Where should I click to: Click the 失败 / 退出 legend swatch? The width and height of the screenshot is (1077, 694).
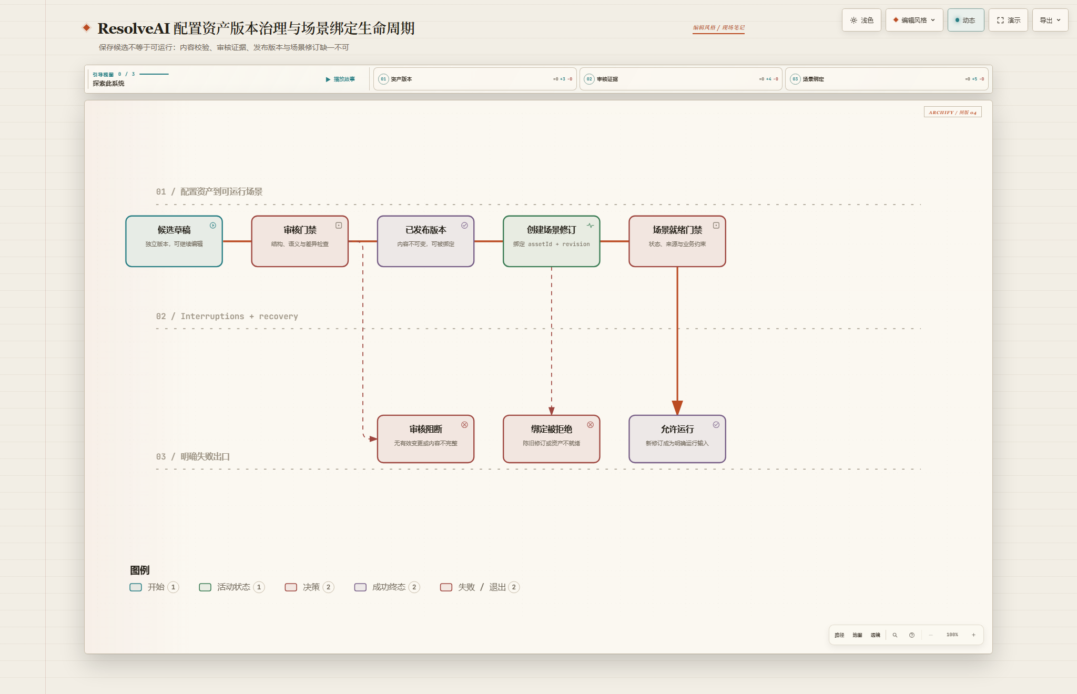click(x=446, y=587)
